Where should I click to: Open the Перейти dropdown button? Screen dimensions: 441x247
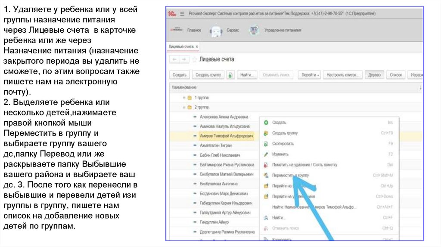click(x=309, y=75)
